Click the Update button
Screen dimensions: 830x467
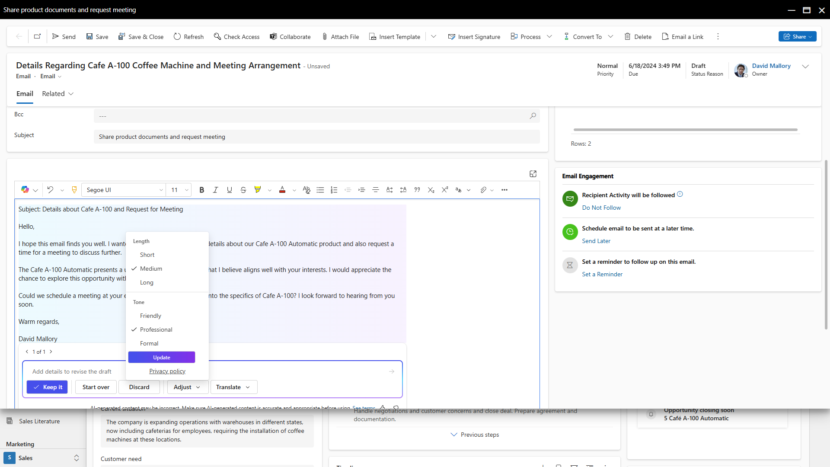point(161,357)
